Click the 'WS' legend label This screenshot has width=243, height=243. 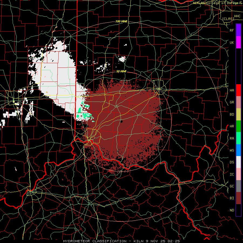point(232,150)
